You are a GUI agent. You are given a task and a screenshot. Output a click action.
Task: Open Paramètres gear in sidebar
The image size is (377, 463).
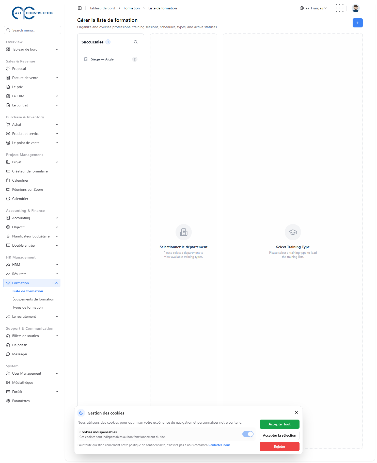[x=8, y=401]
